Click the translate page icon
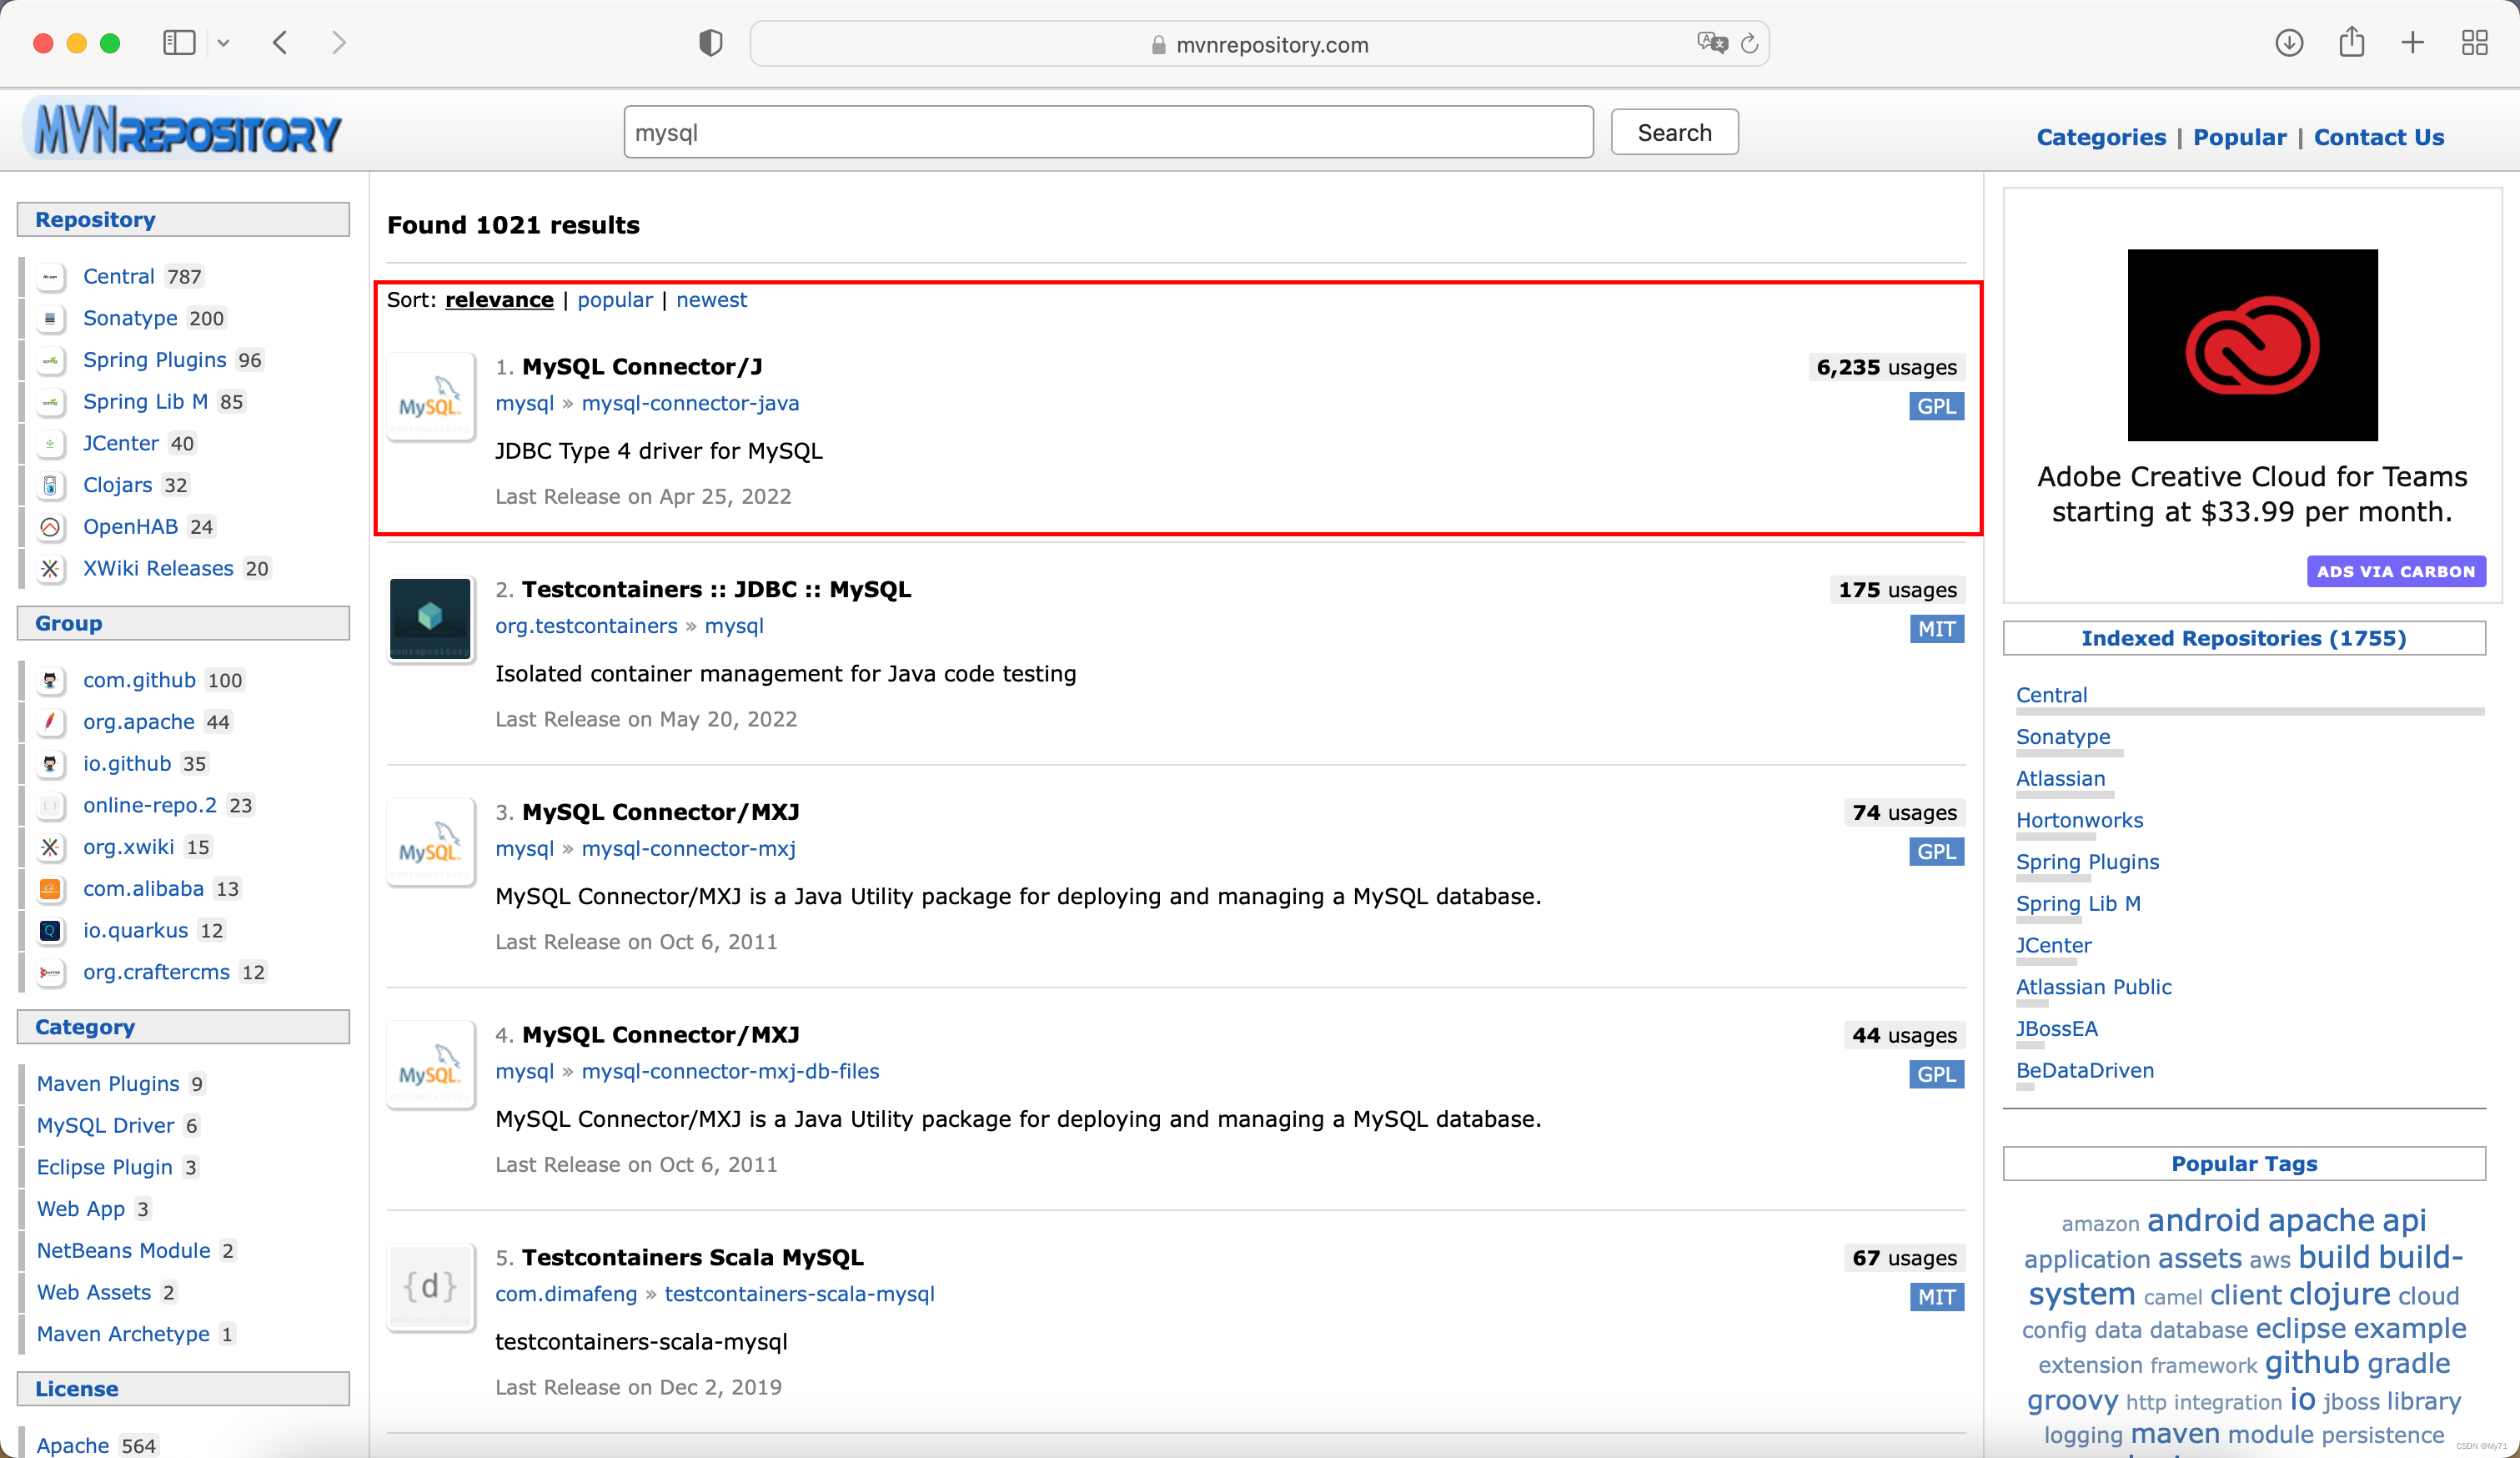The width and height of the screenshot is (2520, 1458). click(1711, 43)
